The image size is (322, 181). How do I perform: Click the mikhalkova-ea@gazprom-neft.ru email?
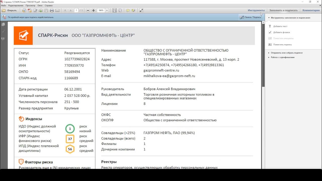click(x=169, y=76)
